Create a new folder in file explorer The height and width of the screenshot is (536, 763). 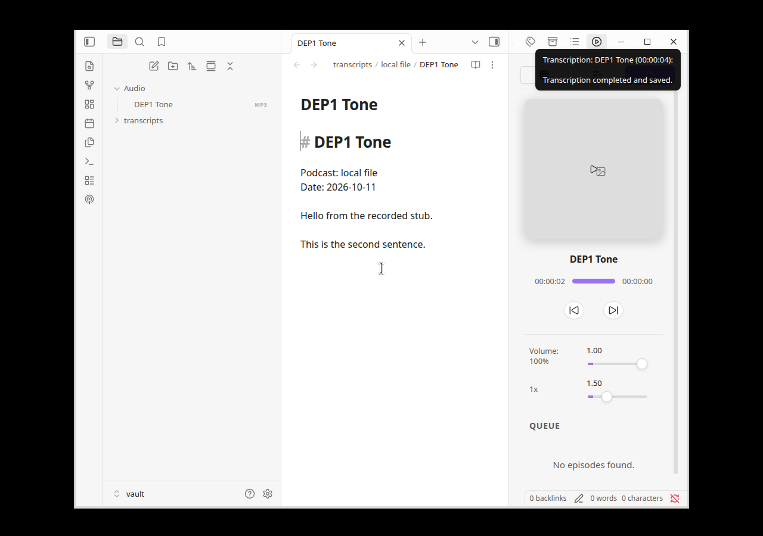[173, 66]
